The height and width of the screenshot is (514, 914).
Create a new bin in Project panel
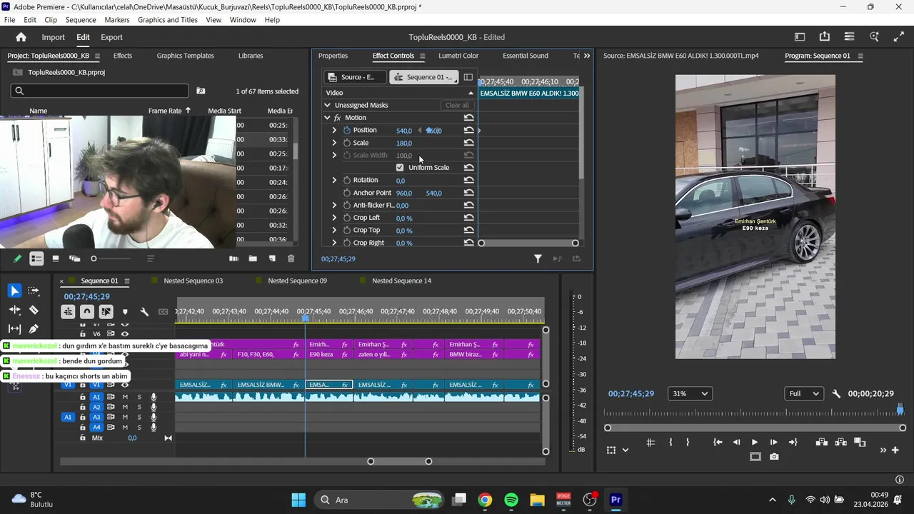[253, 258]
